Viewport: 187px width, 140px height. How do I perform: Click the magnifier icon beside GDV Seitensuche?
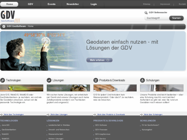point(146,13)
